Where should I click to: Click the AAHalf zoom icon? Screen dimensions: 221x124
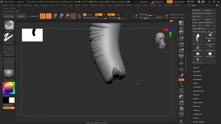(x=181, y=51)
